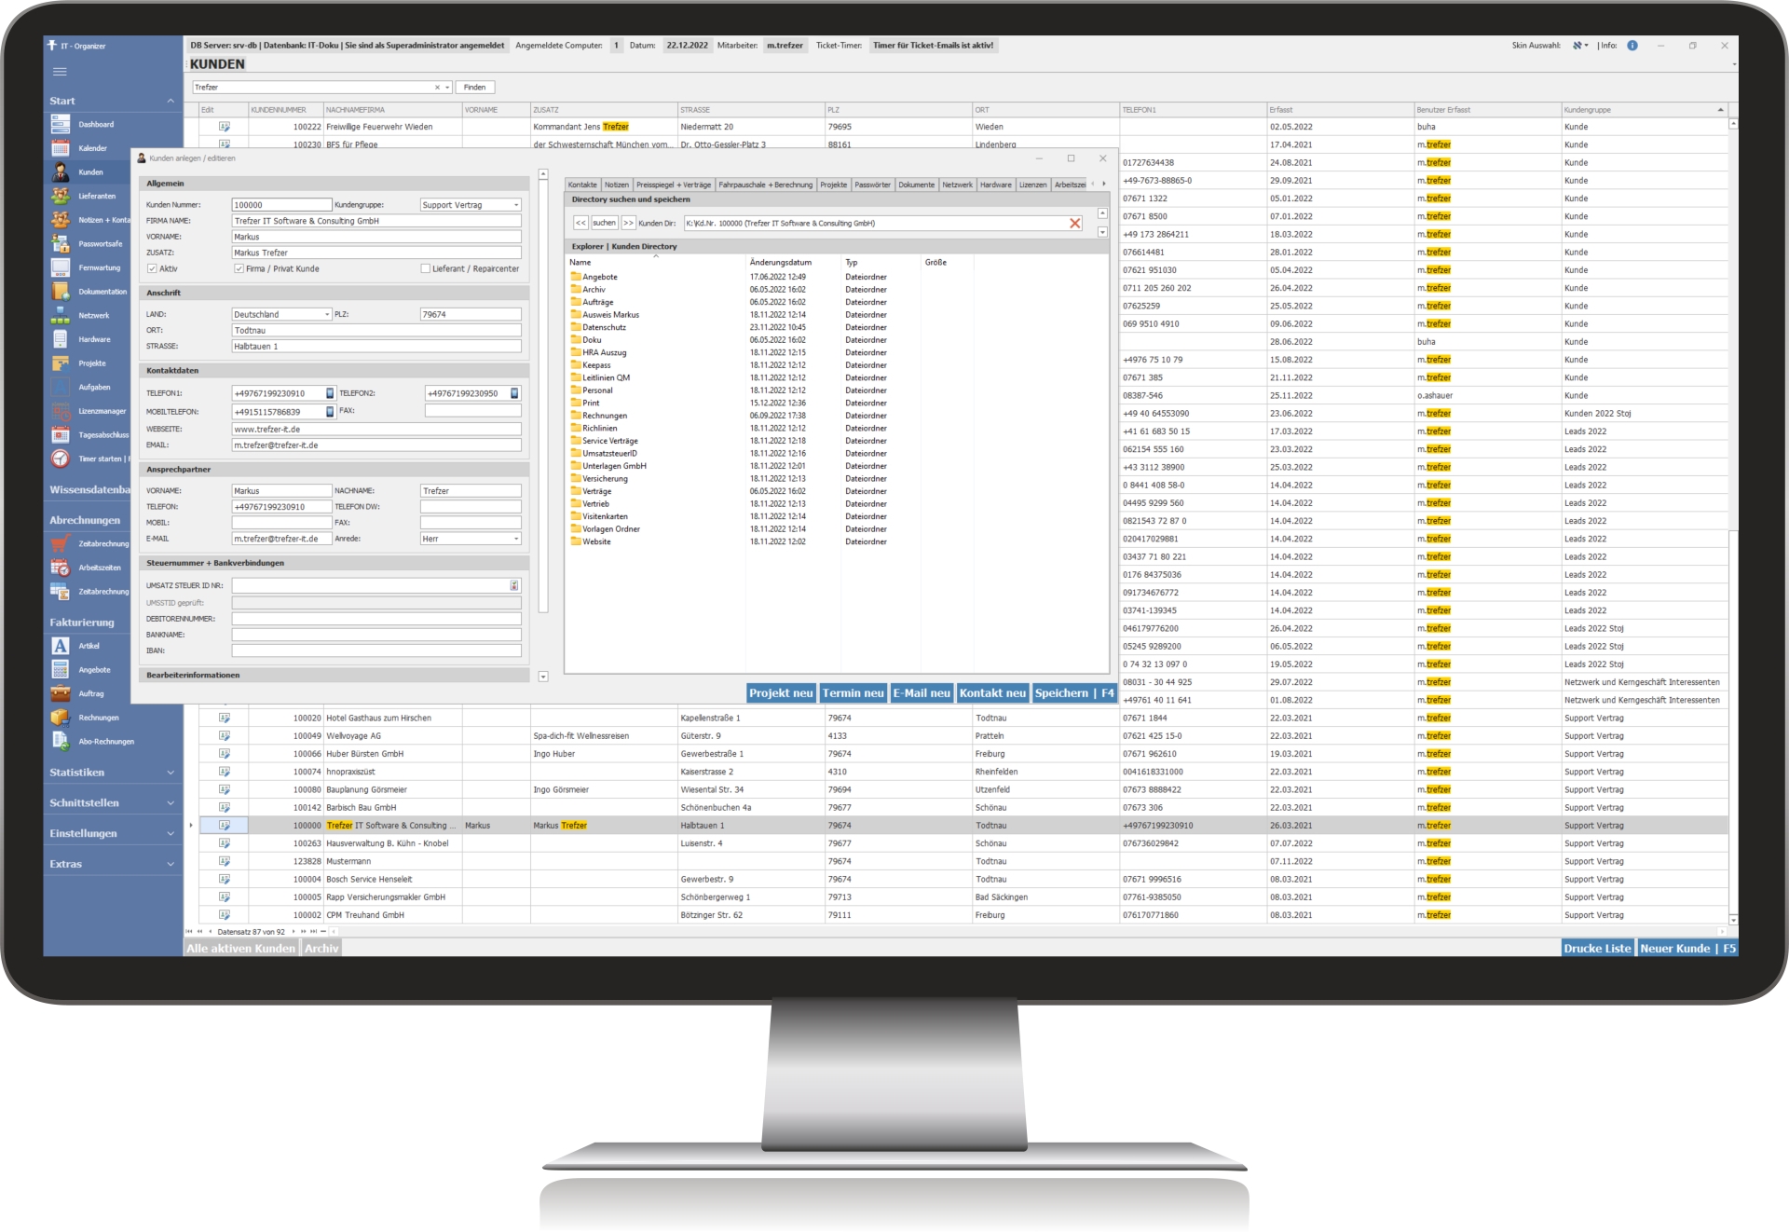Switch to the Passwörter tab
Image resolution: width=1789 pixels, height=1232 pixels.
(x=872, y=185)
